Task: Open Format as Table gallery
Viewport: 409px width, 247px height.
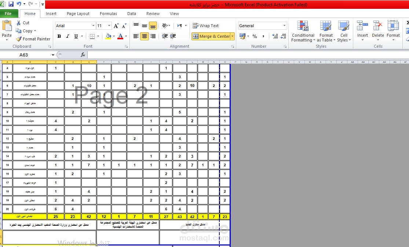Action: [326, 31]
